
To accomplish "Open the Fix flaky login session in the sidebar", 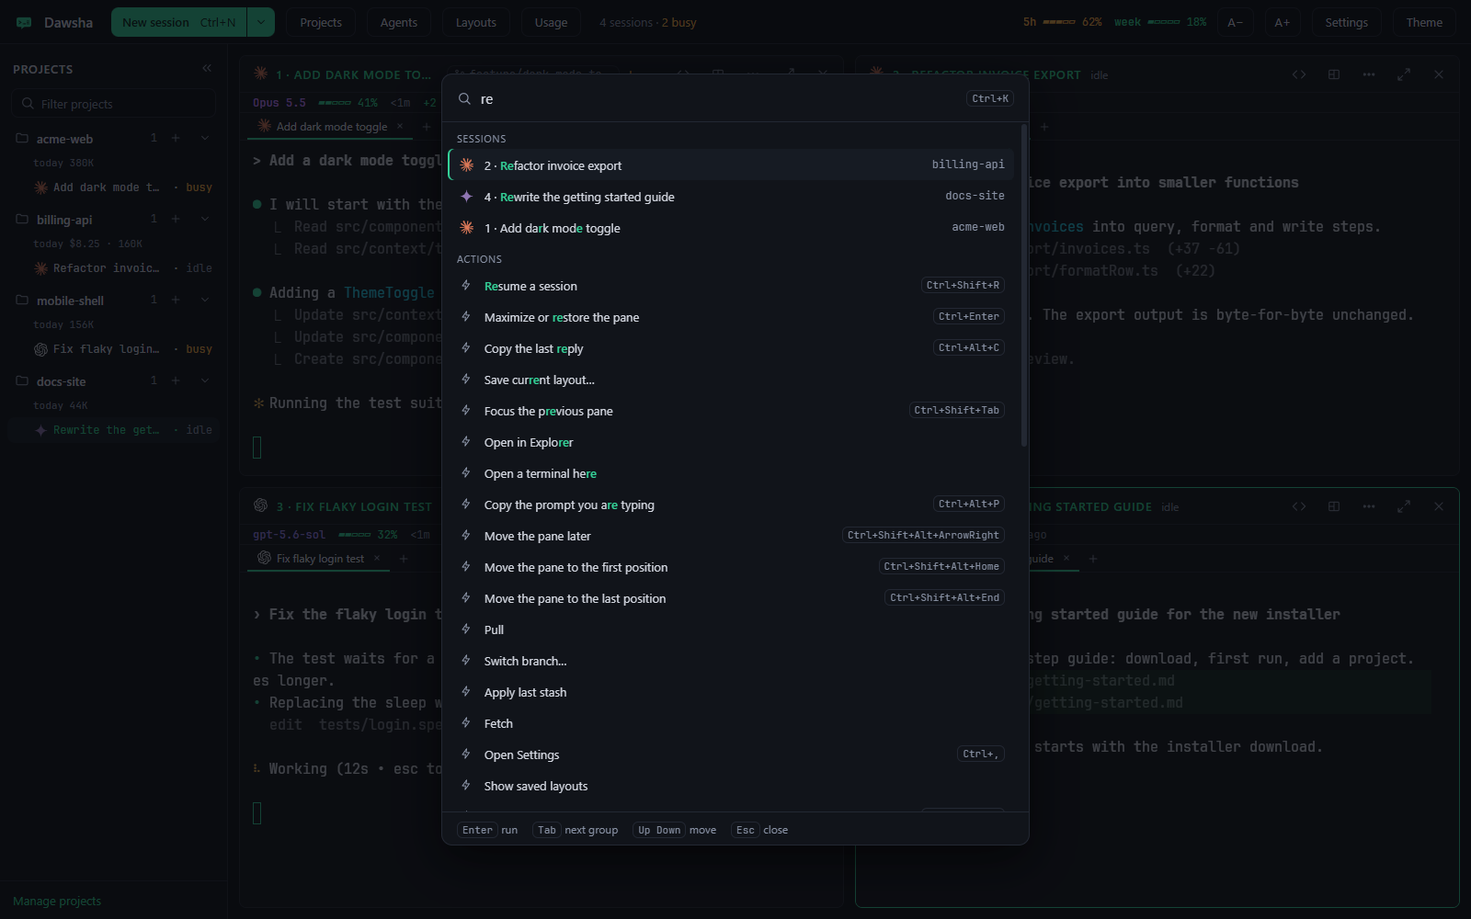I will (114, 349).
